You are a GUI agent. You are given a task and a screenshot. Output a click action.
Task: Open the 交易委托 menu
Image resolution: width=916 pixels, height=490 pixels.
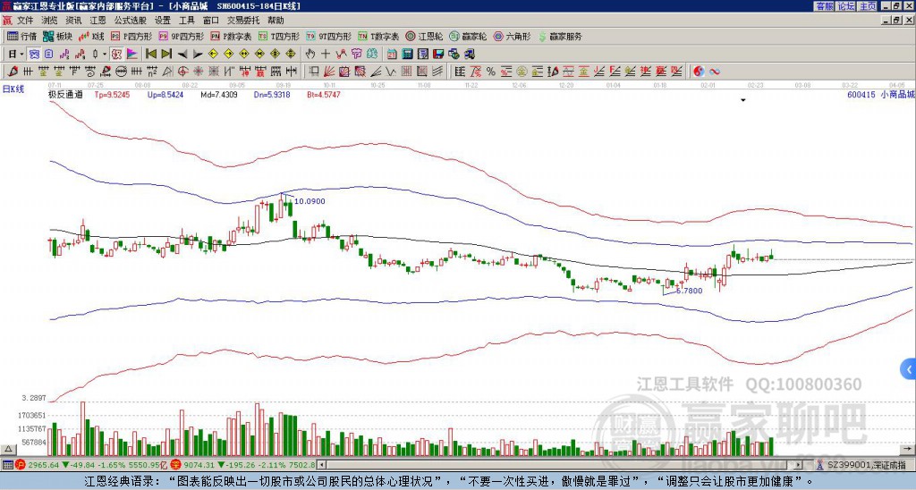click(243, 21)
